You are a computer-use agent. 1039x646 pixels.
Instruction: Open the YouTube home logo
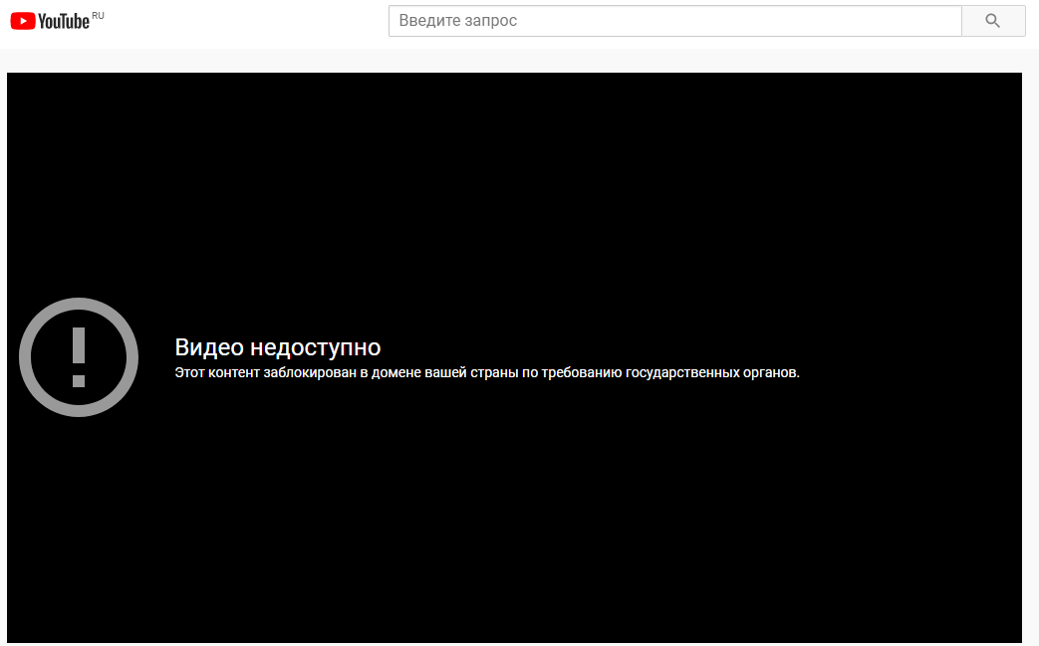pos(51,21)
